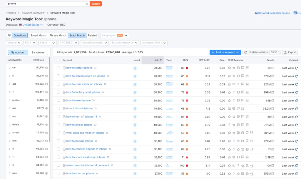Toggle eye icon for 'delete' group

pyautogui.click(x=46, y=125)
